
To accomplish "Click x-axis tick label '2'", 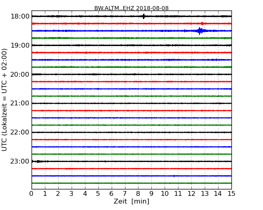I will tap(58, 194).
